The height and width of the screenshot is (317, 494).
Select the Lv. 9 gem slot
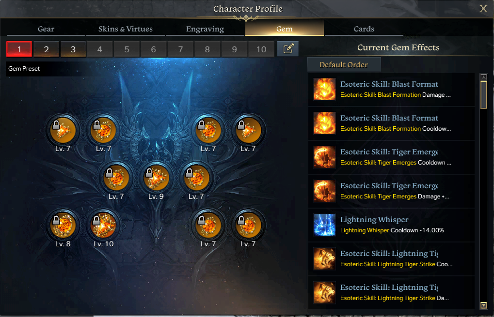tap(156, 178)
